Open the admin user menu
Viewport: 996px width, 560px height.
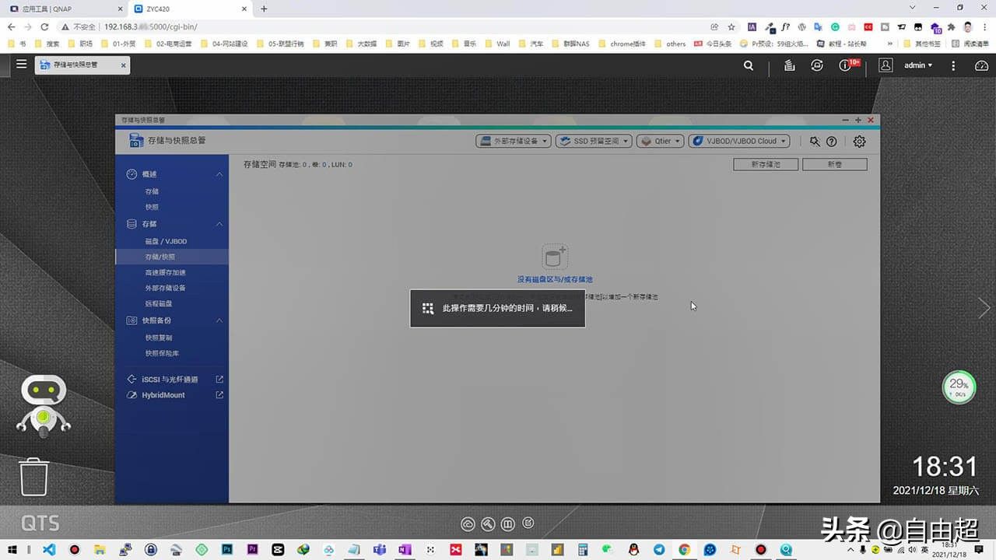(917, 65)
